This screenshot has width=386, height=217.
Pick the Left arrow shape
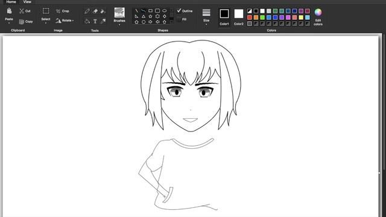pyautogui.click(x=157, y=22)
